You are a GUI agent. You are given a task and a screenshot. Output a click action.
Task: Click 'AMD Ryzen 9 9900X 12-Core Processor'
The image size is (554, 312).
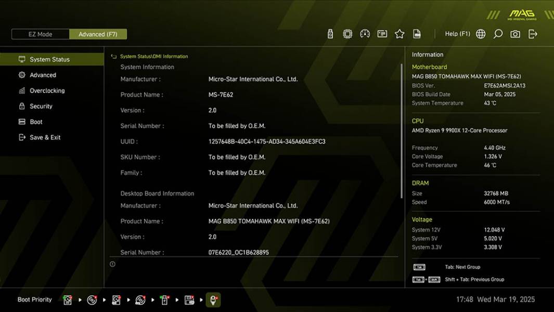pyautogui.click(x=459, y=131)
